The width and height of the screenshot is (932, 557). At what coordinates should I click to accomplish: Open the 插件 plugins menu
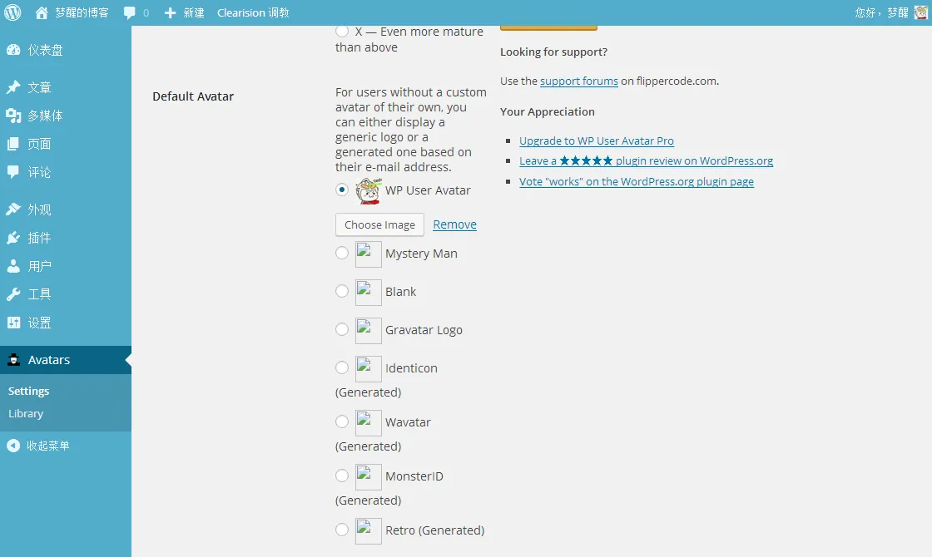39,238
